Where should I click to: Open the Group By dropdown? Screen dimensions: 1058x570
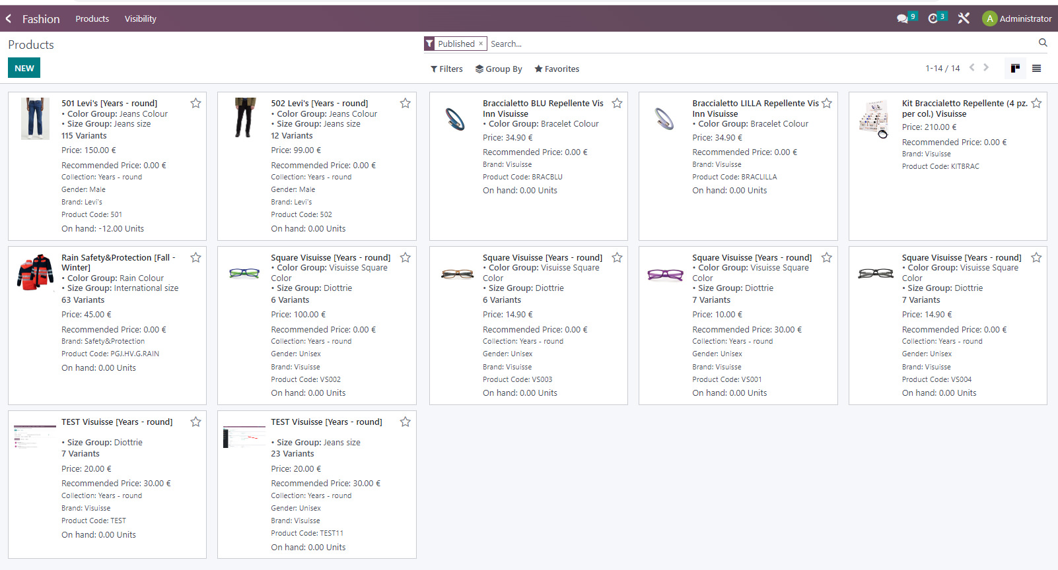pyautogui.click(x=499, y=69)
